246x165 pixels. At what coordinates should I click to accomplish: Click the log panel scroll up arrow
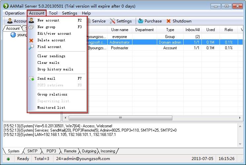(x=240, y=126)
